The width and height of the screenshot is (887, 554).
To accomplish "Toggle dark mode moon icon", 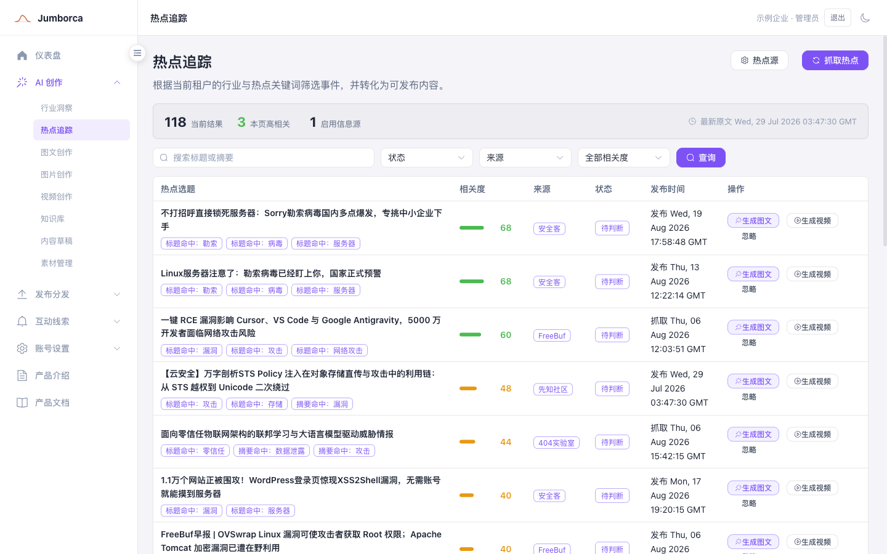I will 865,18.
